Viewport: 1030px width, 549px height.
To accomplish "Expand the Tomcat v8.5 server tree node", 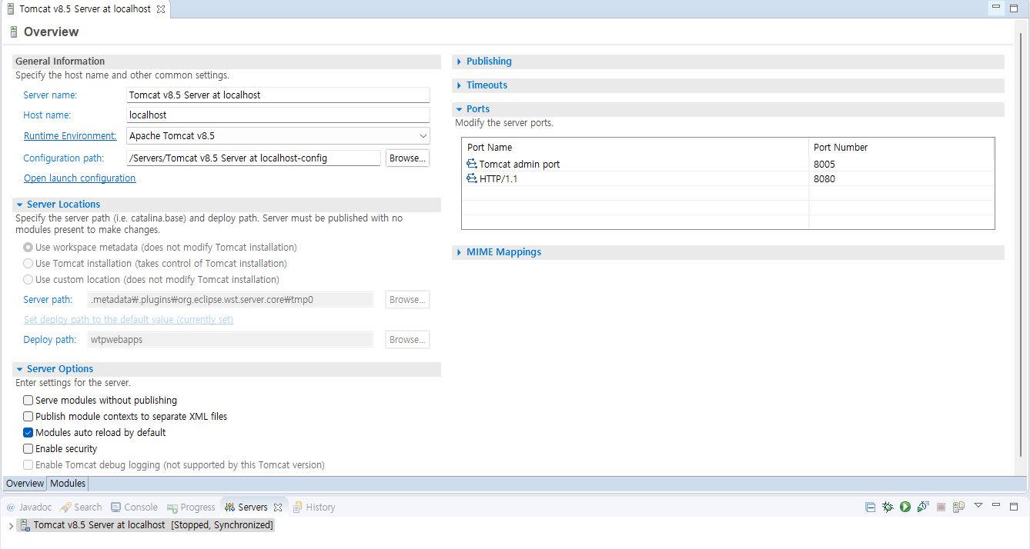I will (x=10, y=526).
